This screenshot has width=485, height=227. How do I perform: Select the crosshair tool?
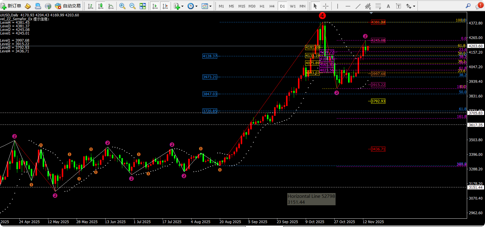326,6
